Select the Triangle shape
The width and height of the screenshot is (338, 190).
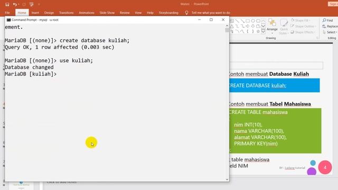[x=232, y=26]
